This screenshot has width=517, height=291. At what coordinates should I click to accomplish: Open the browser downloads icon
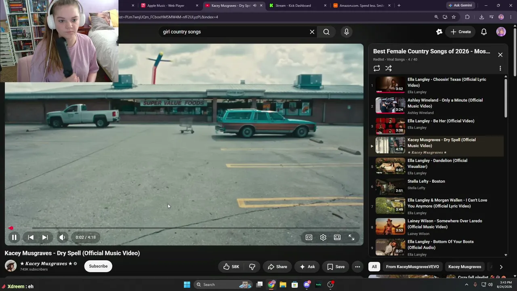pyautogui.click(x=481, y=17)
